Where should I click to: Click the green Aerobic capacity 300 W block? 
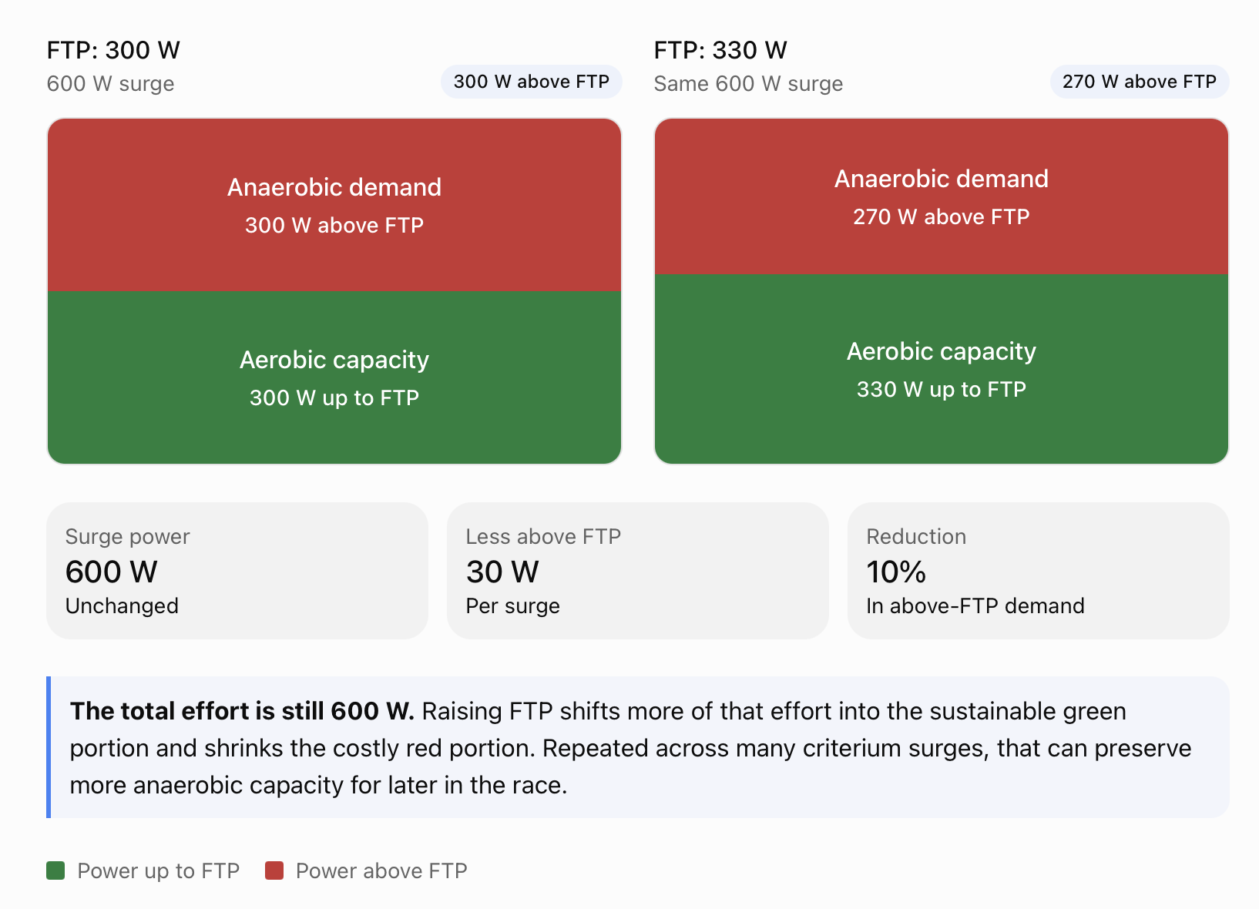pos(334,377)
